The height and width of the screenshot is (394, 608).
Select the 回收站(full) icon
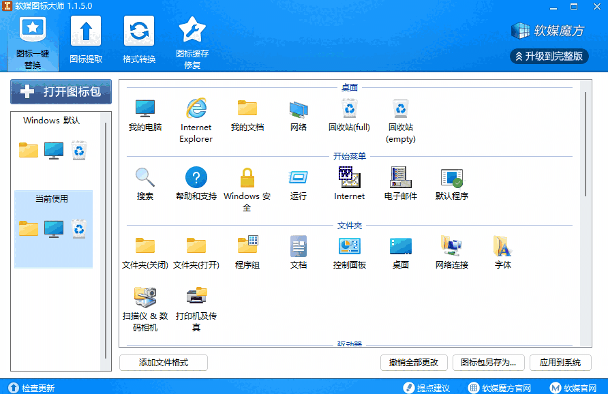click(x=350, y=111)
